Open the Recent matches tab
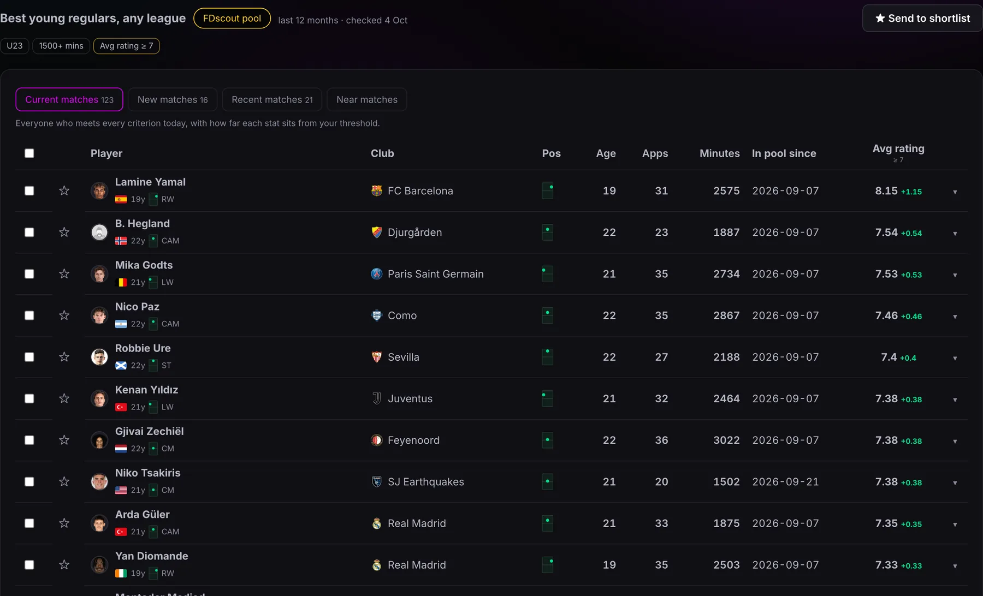The width and height of the screenshot is (983, 596). click(x=272, y=99)
